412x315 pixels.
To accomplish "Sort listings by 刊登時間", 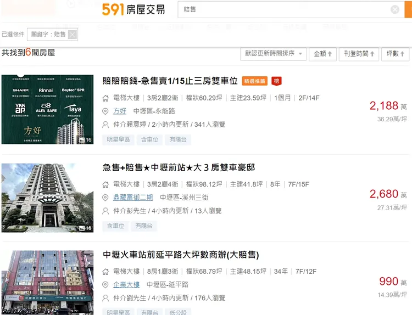I will pyautogui.click(x=359, y=54).
